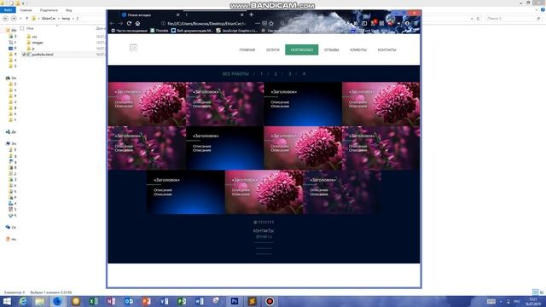The height and width of the screenshot is (307, 546).
Task: Filter portfolio by category 1
Action: click(x=262, y=74)
